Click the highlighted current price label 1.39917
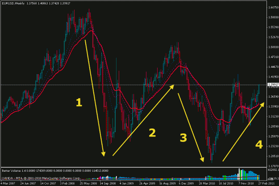Screen dimensions: 279x186 pos(273,85)
